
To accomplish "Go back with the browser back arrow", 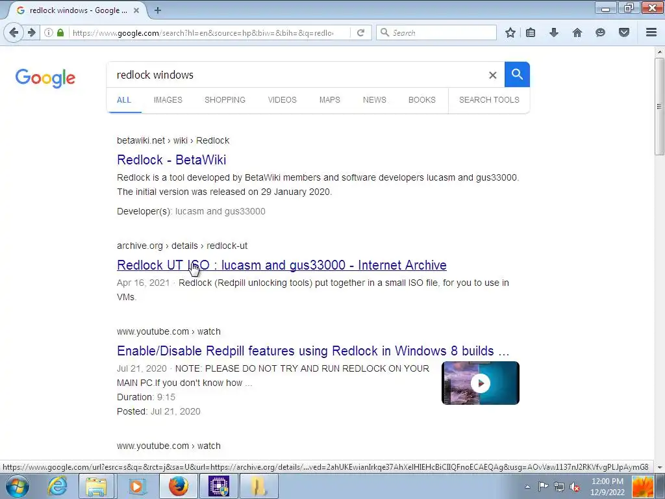I will [x=14, y=32].
